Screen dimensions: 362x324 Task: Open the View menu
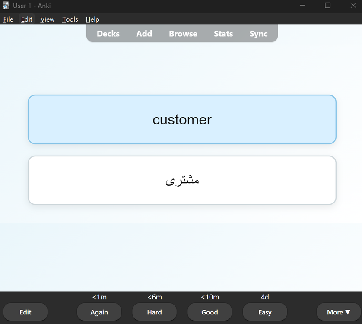click(48, 19)
